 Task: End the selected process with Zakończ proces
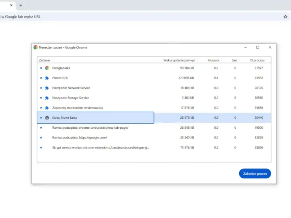pyautogui.click(x=255, y=174)
